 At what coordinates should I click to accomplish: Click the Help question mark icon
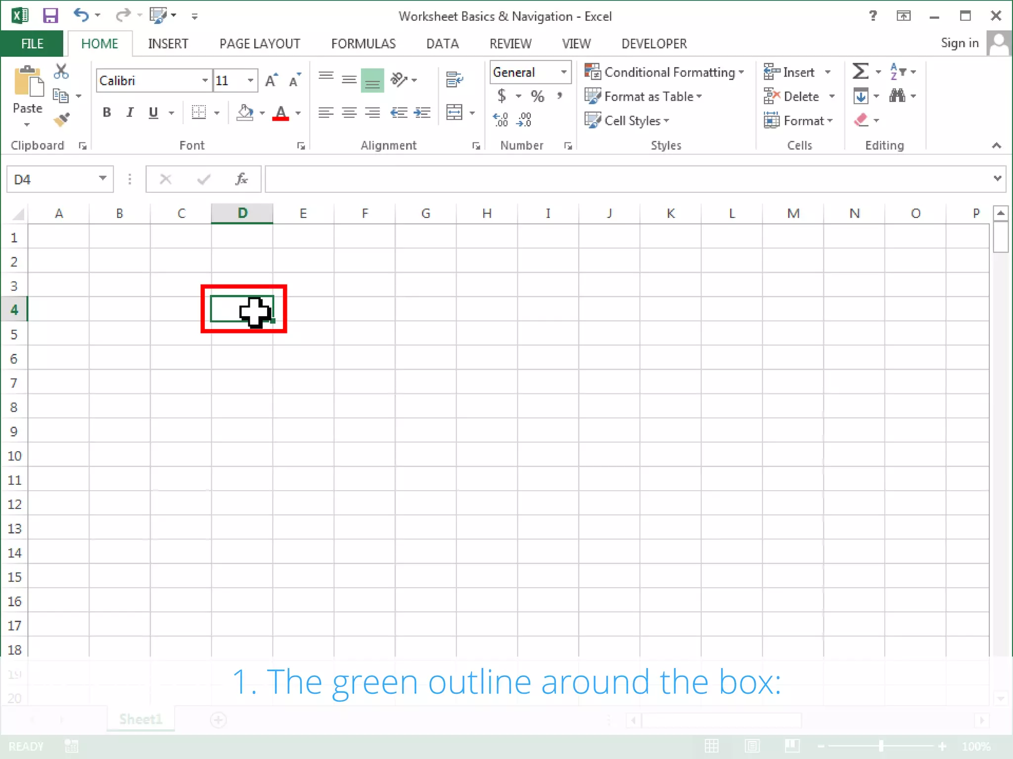coord(873,16)
